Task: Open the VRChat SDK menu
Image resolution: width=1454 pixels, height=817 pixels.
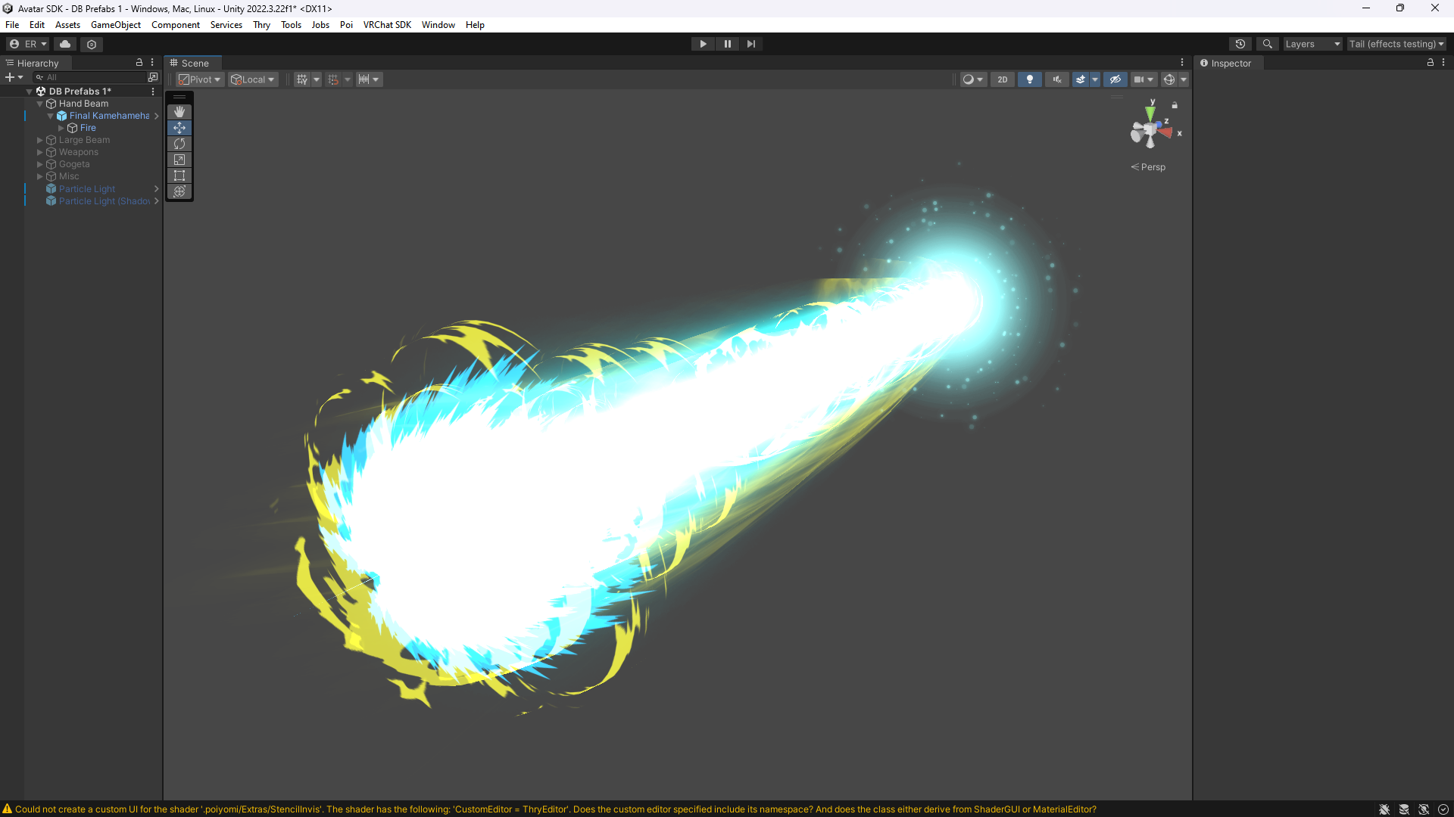Action: (387, 25)
